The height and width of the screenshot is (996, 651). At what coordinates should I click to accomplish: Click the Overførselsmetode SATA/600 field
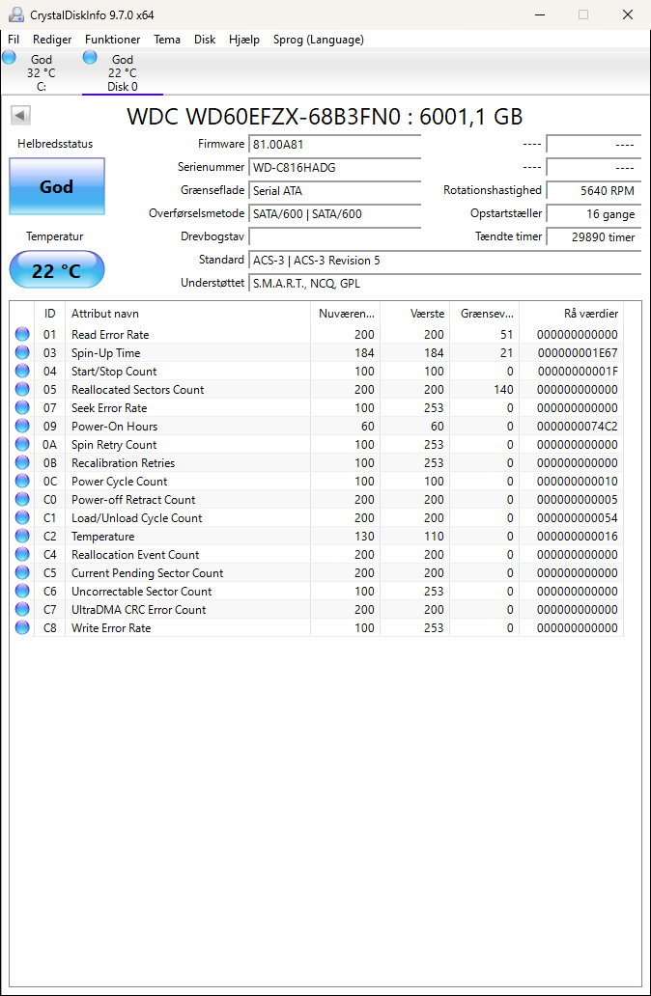[334, 214]
